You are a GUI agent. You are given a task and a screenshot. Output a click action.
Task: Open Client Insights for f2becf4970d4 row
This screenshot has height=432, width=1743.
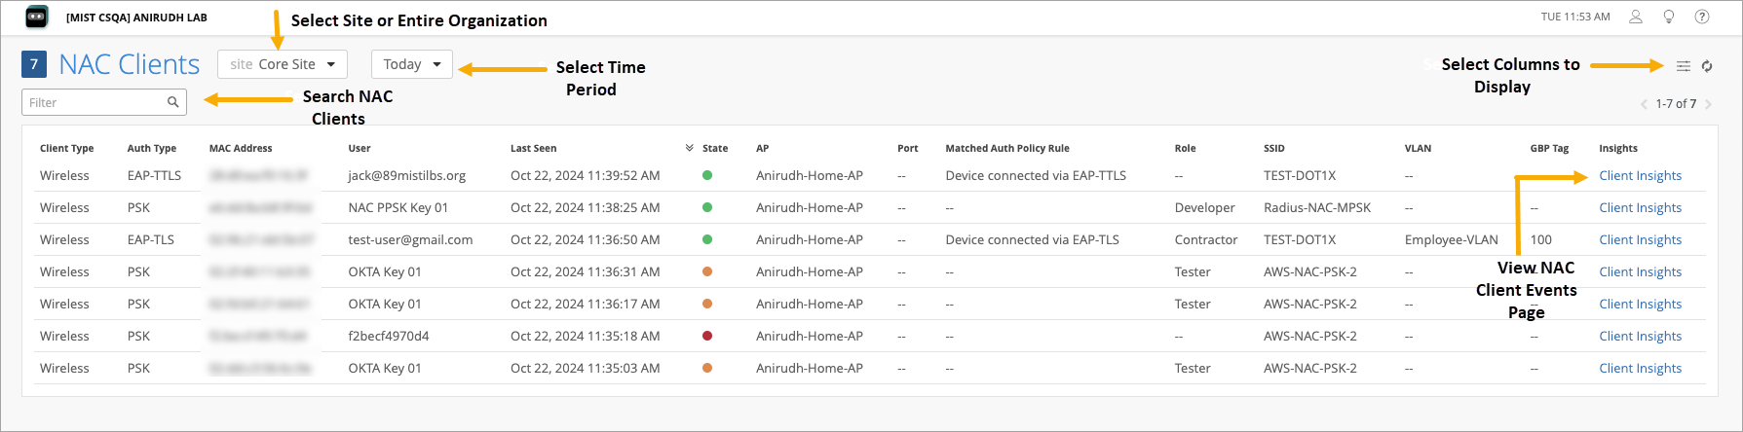tap(1640, 337)
